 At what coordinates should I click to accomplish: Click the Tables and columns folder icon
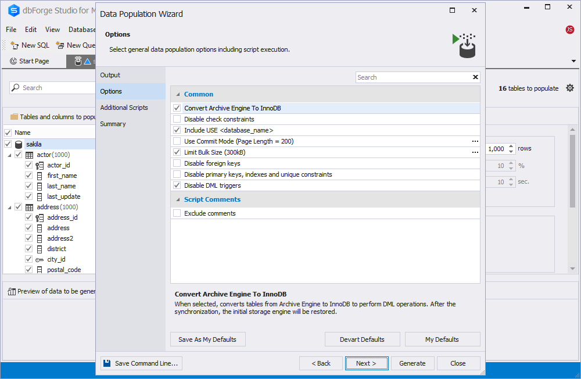14,117
